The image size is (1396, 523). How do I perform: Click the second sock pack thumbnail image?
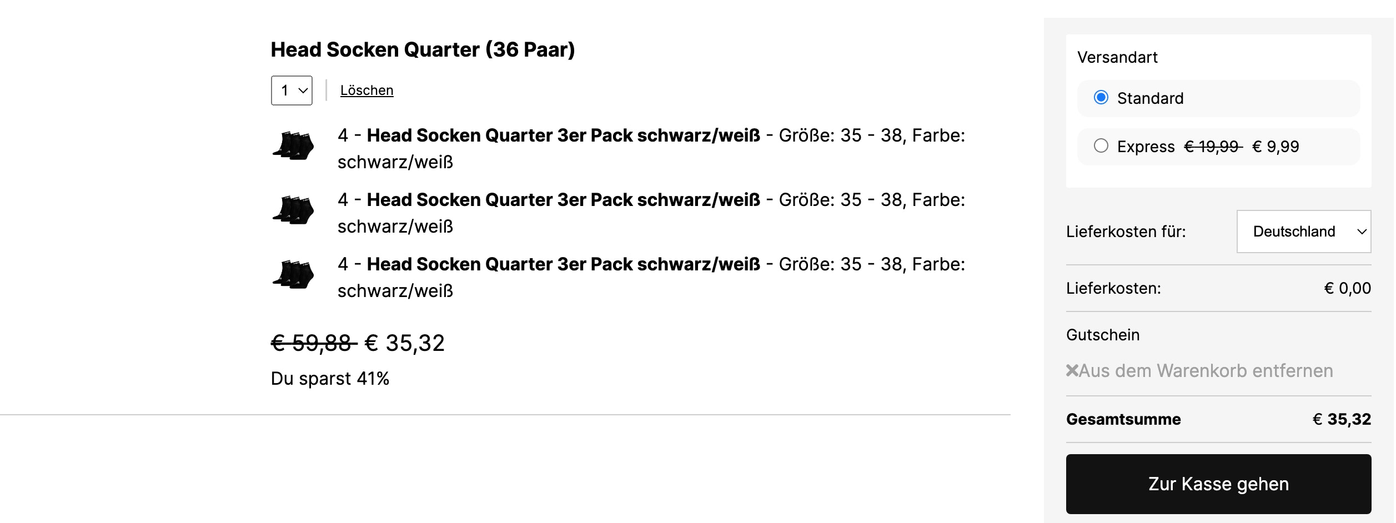[293, 210]
